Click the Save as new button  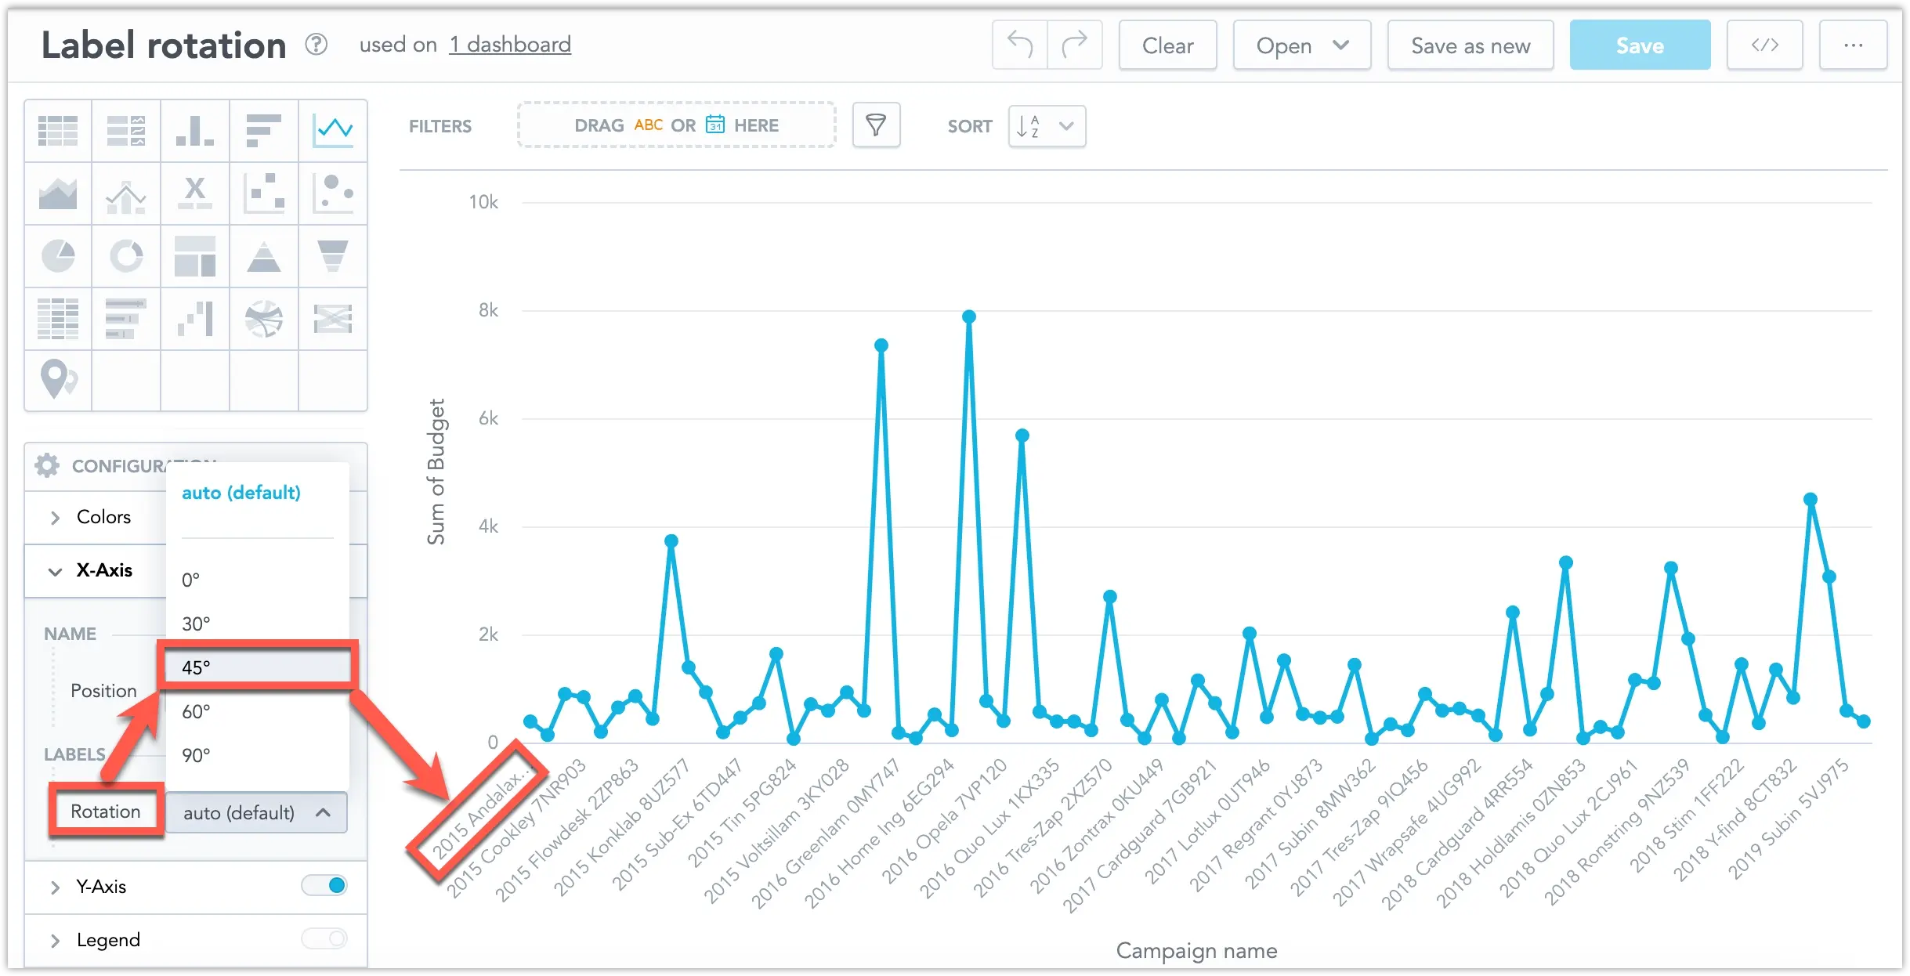coord(1470,45)
